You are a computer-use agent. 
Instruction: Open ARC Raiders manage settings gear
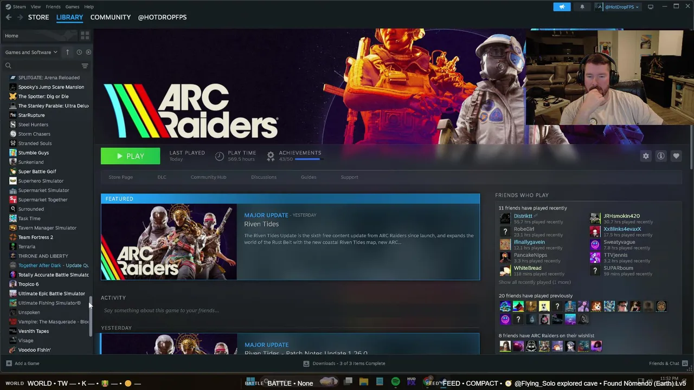[x=646, y=156]
